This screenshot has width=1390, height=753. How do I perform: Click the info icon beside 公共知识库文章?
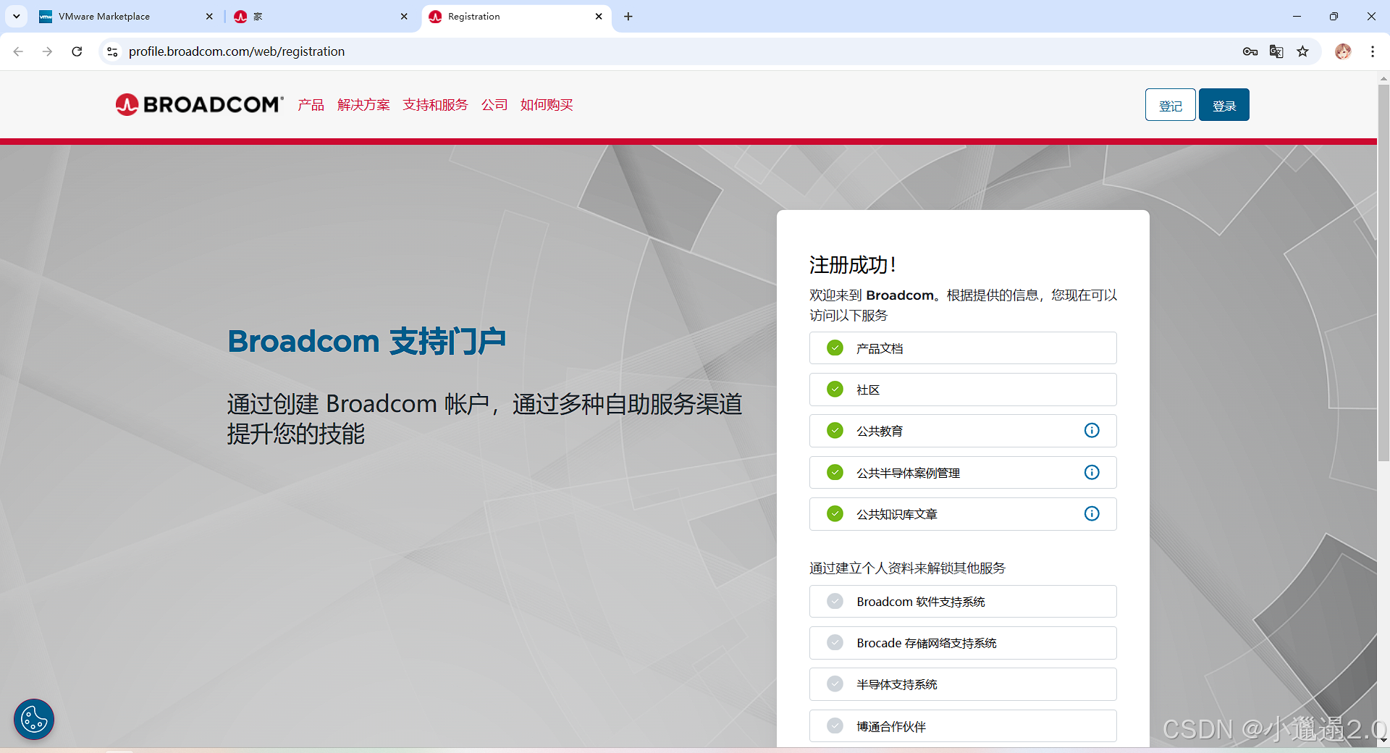1092,513
